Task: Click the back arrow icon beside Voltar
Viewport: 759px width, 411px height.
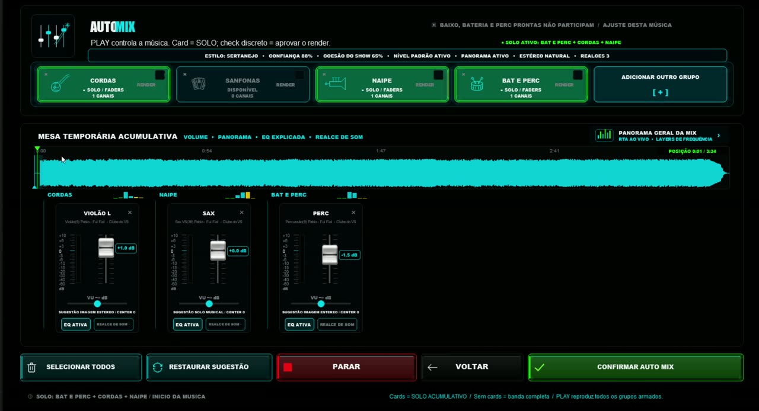Action: (432, 367)
